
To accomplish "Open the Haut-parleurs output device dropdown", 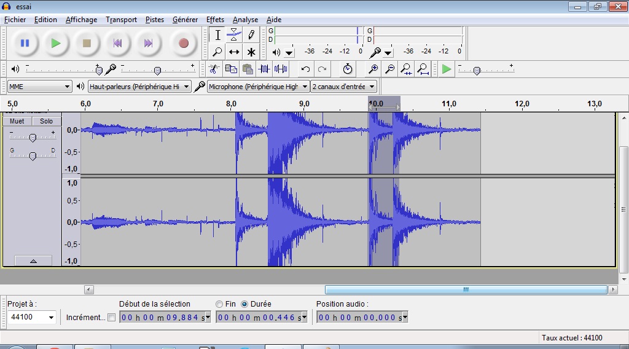I will click(x=139, y=86).
